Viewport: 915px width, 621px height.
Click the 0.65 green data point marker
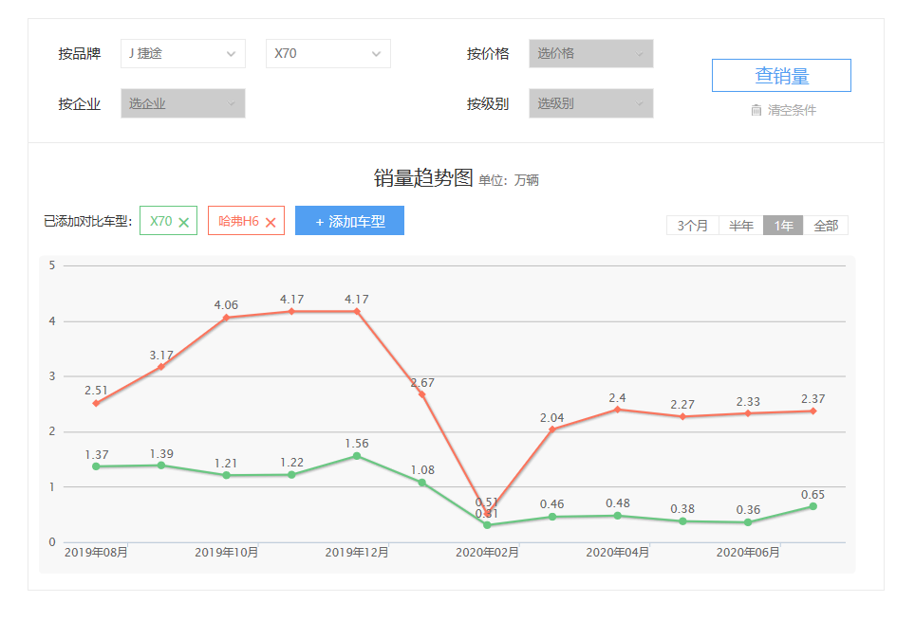click(x=812, y=506)
